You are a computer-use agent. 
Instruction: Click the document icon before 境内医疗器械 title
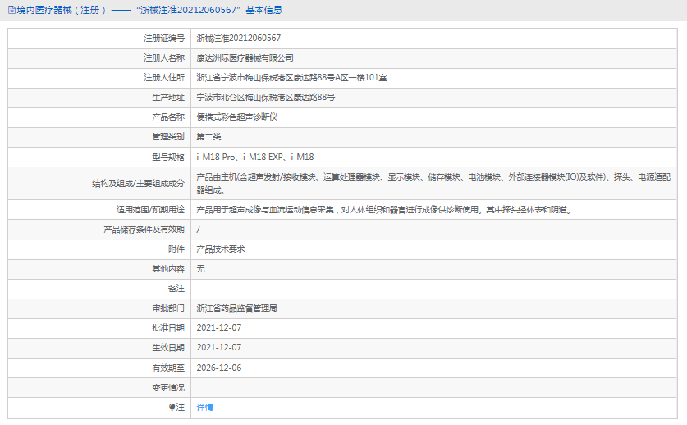[x=11, y=10]
